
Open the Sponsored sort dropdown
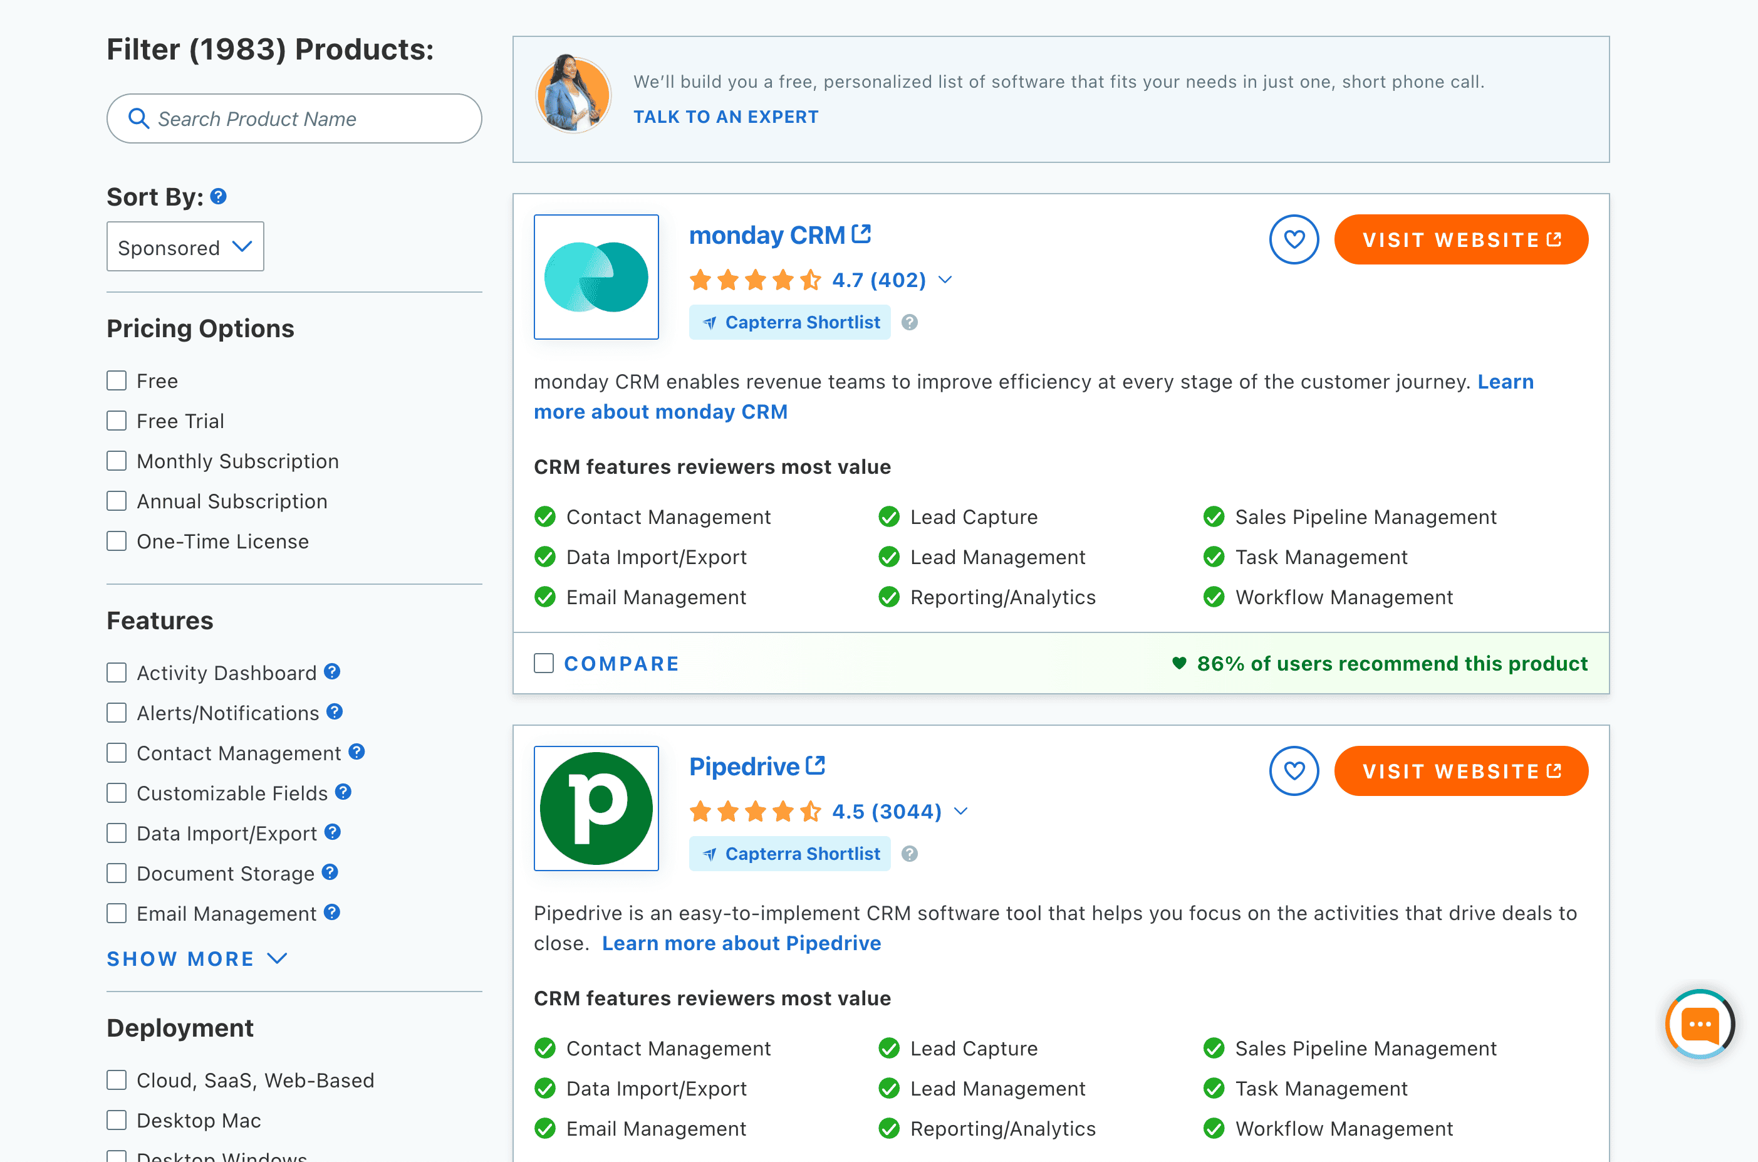coord(185,247)
